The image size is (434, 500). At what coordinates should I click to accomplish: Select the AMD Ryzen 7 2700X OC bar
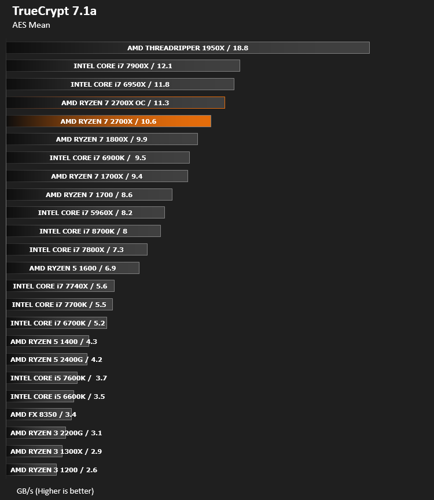[x=116, y=103]
